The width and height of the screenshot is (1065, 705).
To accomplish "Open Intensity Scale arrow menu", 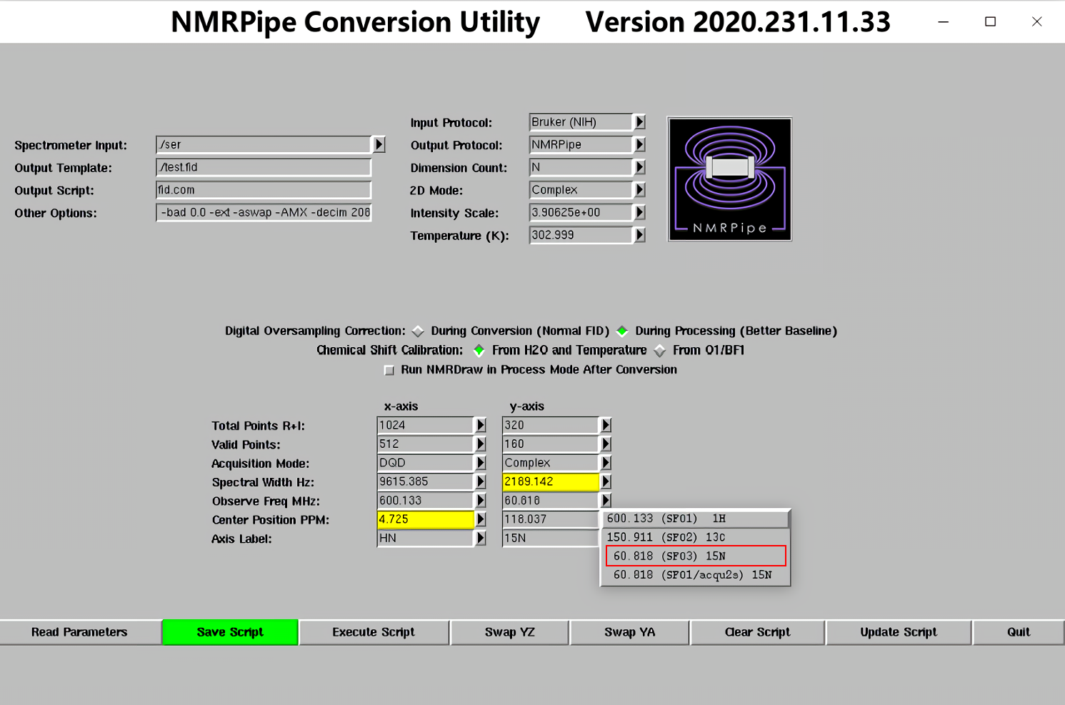I will [639, 212].
